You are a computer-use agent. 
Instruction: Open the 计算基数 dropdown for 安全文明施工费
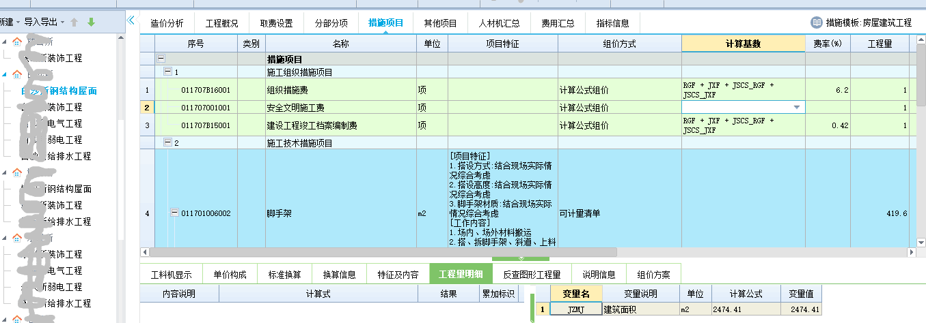click(x=796, y=108)
